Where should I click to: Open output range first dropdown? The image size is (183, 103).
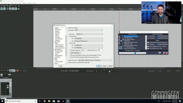tap(88, 45)
